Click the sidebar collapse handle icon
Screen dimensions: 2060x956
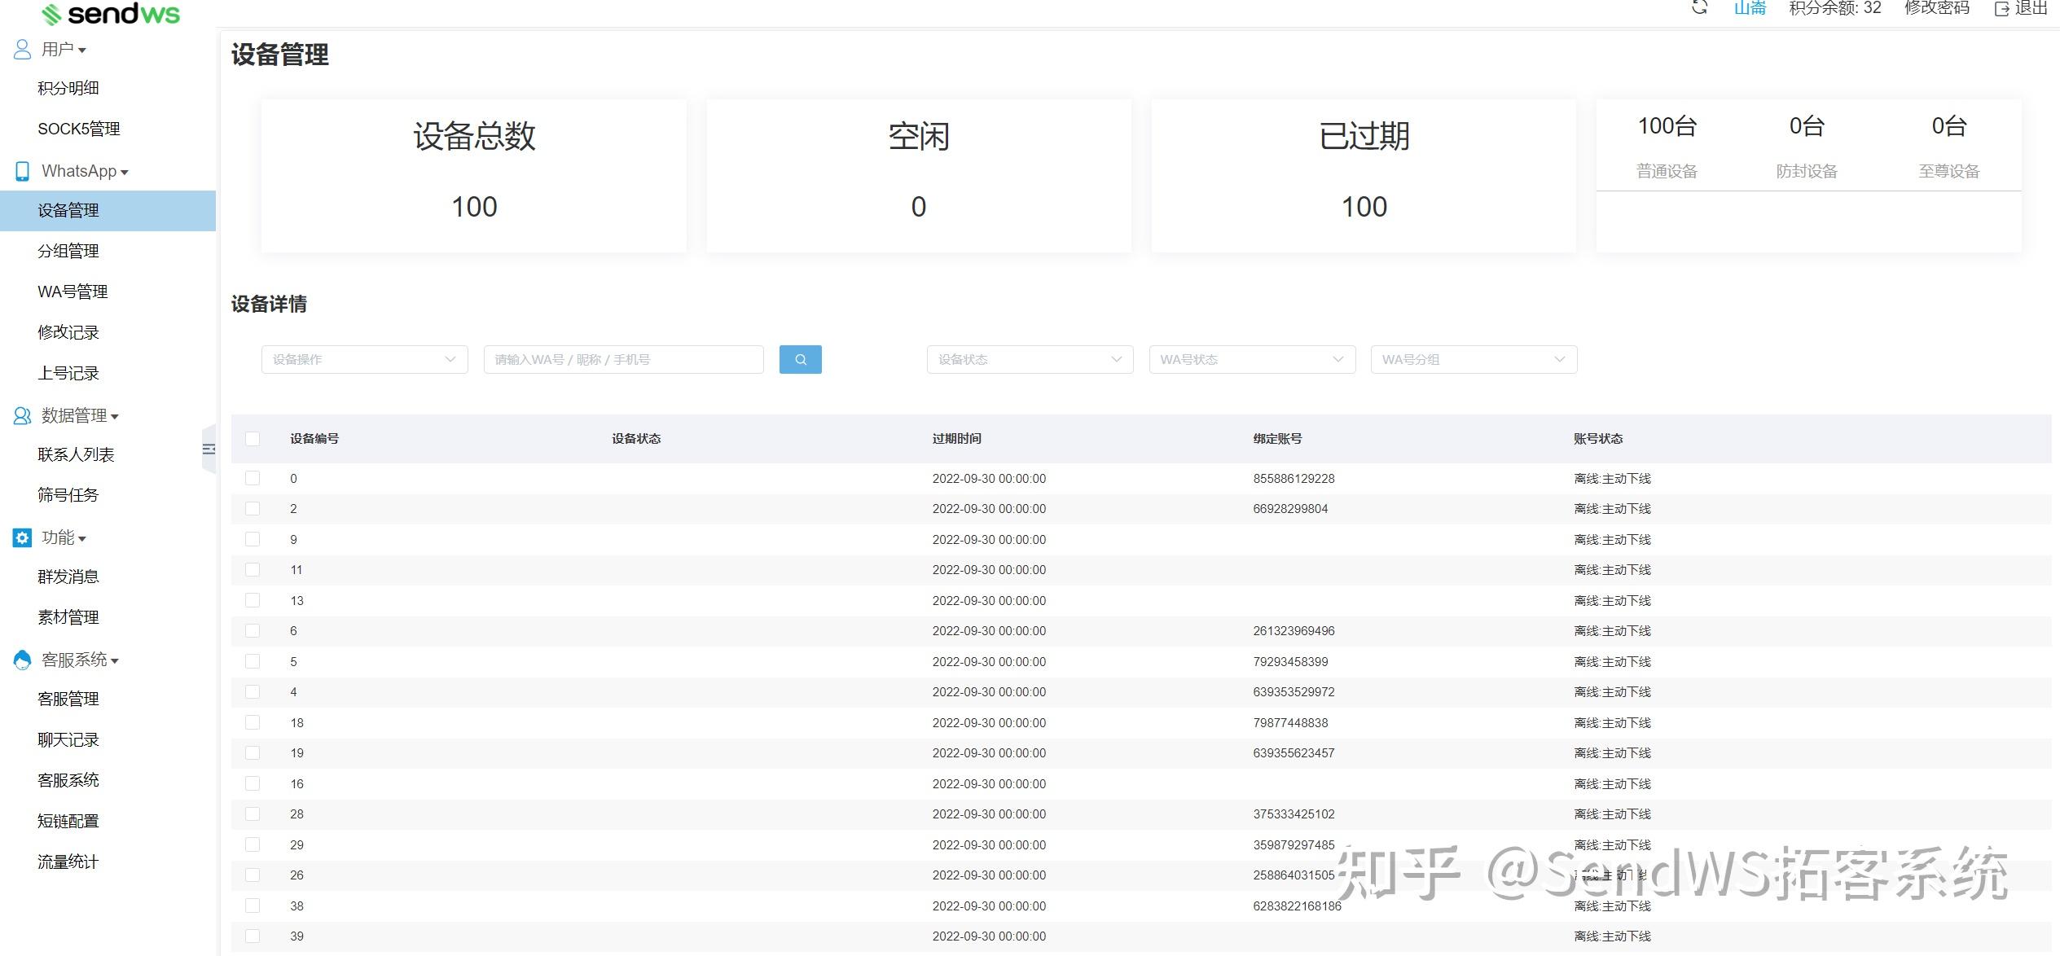click(209, 449)
